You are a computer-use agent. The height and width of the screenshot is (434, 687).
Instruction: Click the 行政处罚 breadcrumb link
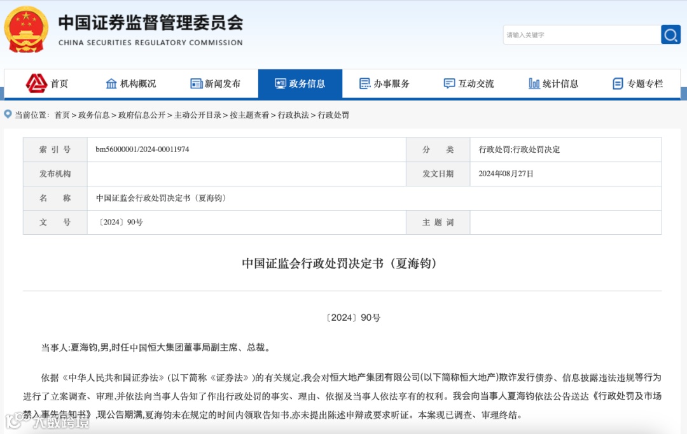333,115
